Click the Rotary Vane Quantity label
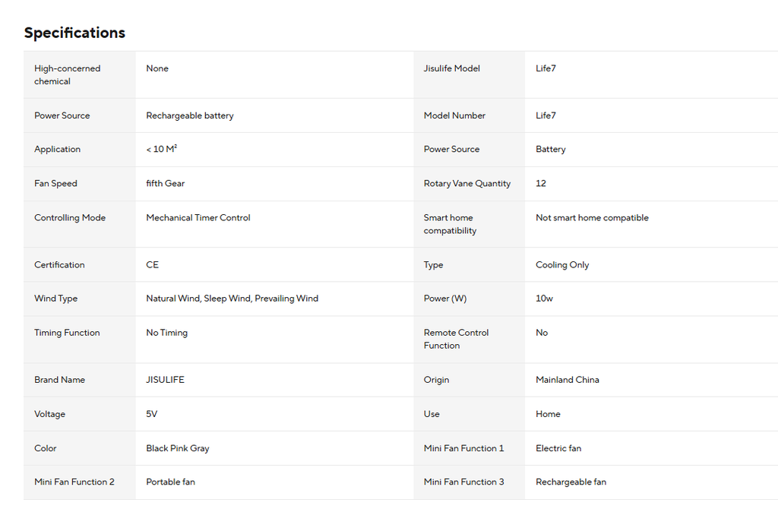Image resolution: width=778 pixels, height=512 pixels. tap(467, 184)
